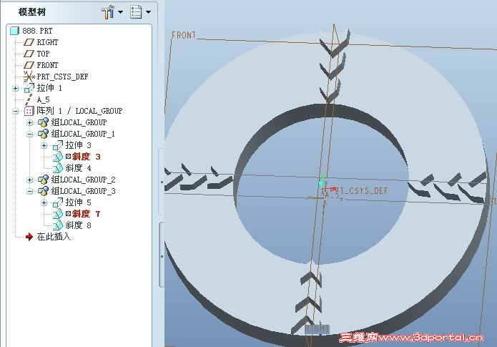Collapse the 组LOCAL_GROUP_3 node
Image resolution: width=497 pixels, height=347 pixels.
pyautogui.click(x=29, y=191)
